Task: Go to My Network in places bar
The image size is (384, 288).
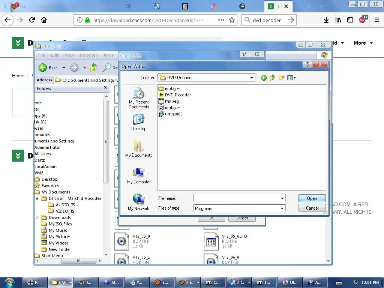Action: [139, 202]
